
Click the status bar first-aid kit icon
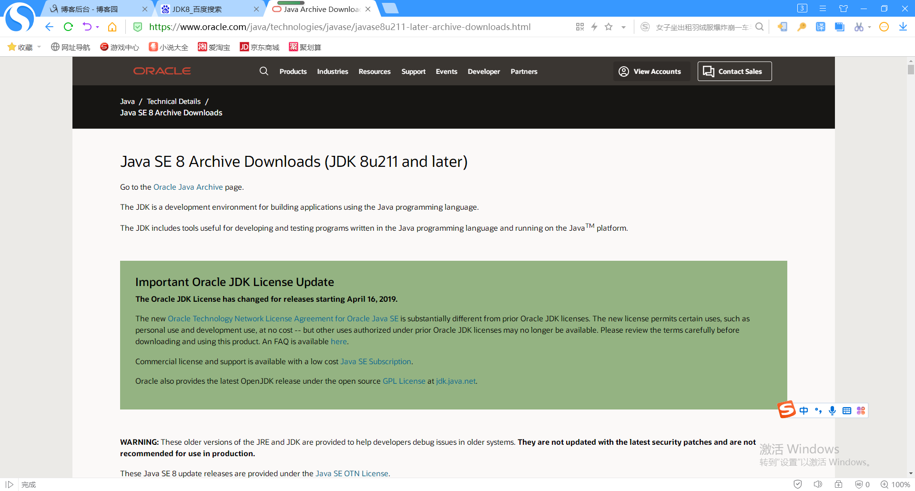click(839, 484)
